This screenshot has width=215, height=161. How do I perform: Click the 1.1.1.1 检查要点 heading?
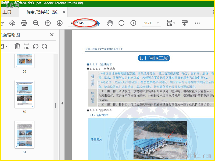(x=101, y=69)
